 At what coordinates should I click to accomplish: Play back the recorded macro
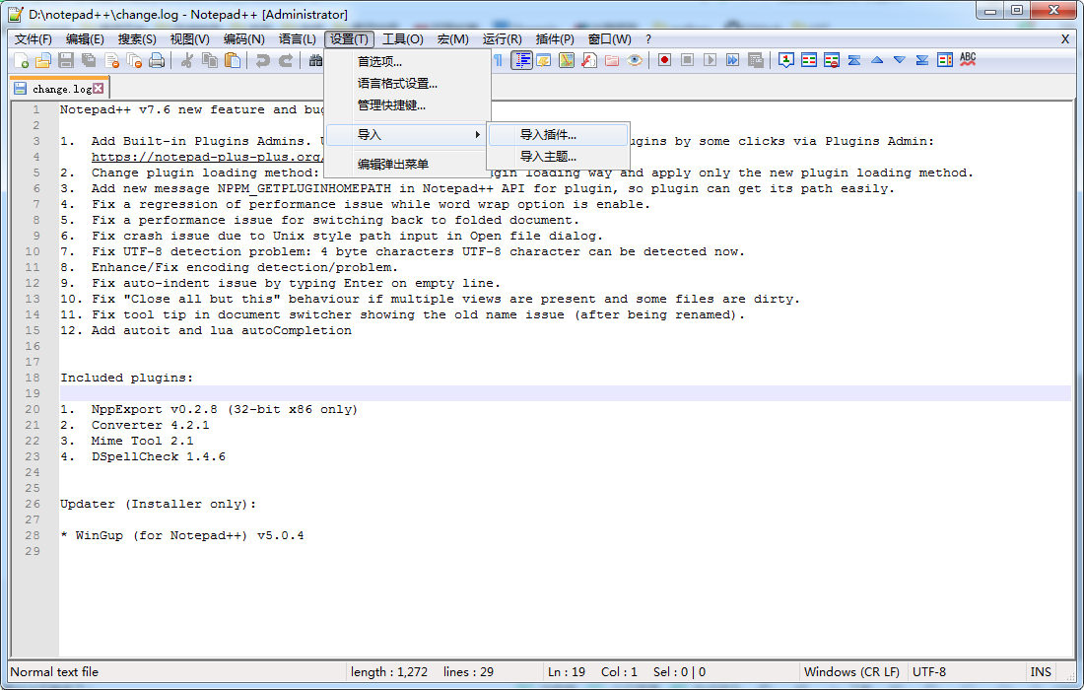[710, 60]
